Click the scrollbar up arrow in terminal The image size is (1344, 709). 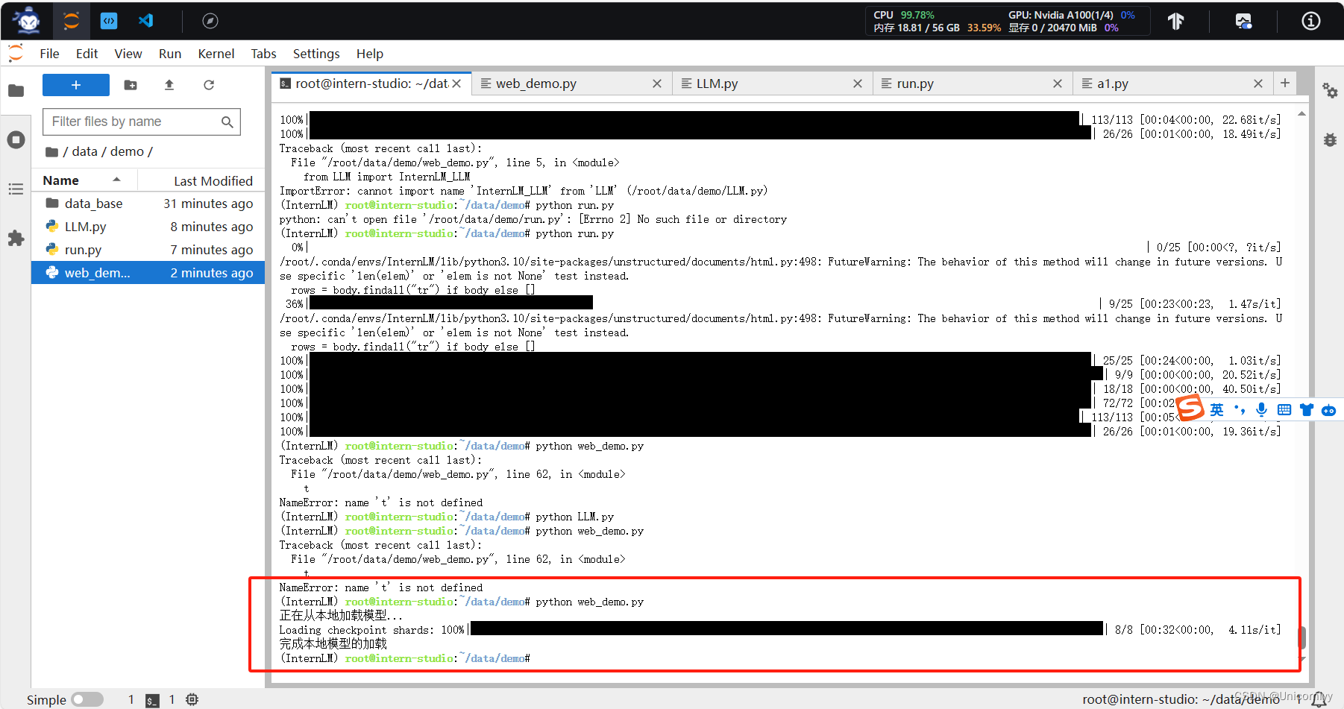pyautogui.click(x=1301, y=114)
